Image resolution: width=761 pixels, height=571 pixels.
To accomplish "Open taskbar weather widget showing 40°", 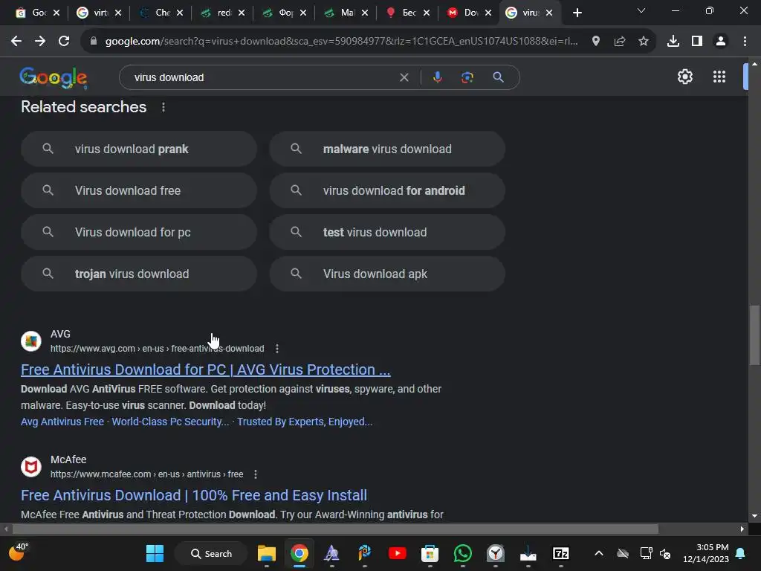I will point(19,552).
